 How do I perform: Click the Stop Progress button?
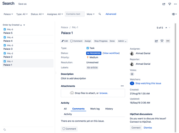click(x=101, y=41)
